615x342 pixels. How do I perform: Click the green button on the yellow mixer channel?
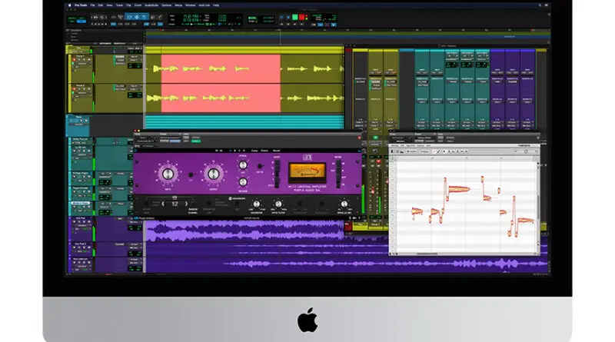pos(375,138)
